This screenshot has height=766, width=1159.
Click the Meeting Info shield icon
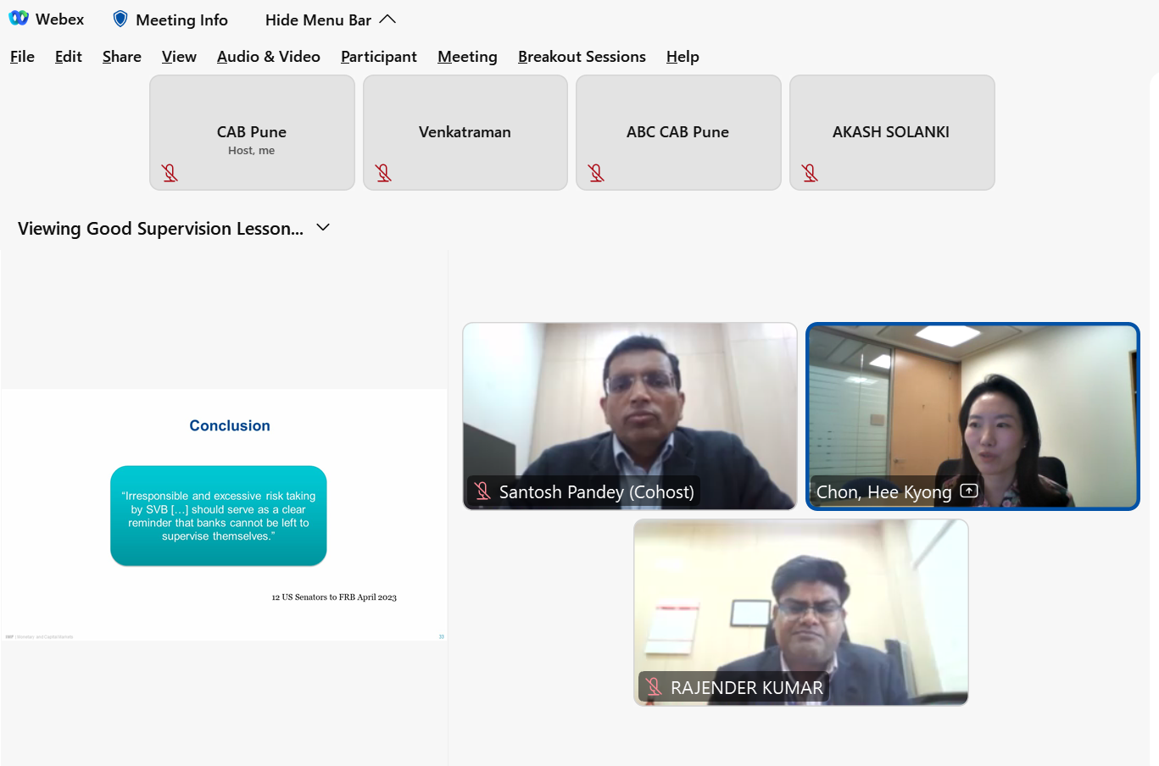pyautogui.click(x=120, y=19)
